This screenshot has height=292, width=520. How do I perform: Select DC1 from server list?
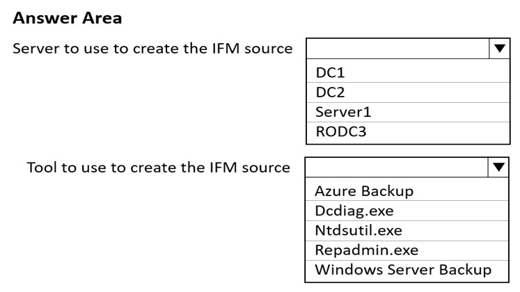408,72
